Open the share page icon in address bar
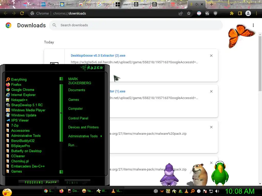The image size is (262, 196). click(181, 13)
